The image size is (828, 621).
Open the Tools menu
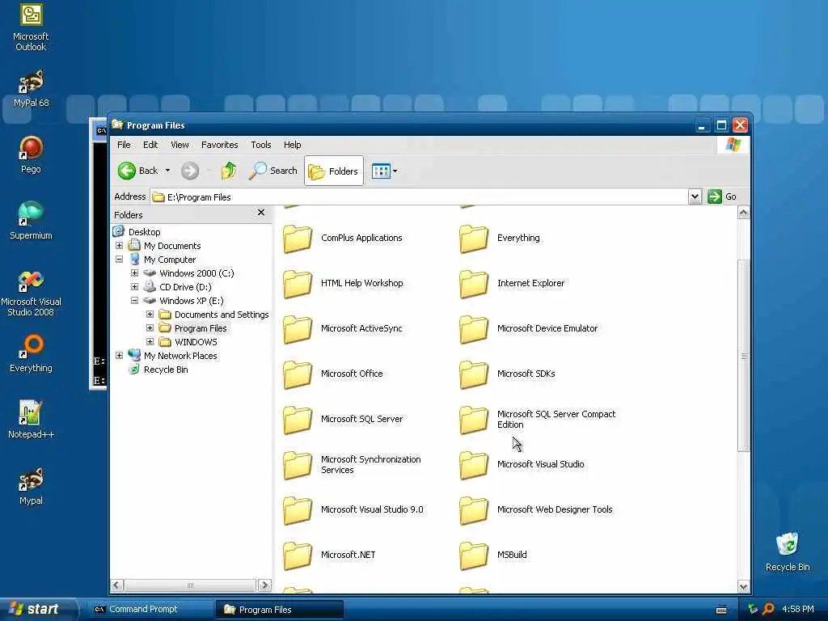coord(261,145)
